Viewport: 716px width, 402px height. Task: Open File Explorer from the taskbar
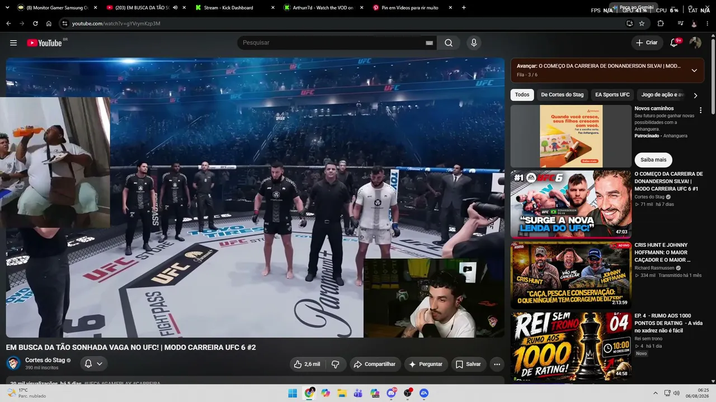(342, 393)
